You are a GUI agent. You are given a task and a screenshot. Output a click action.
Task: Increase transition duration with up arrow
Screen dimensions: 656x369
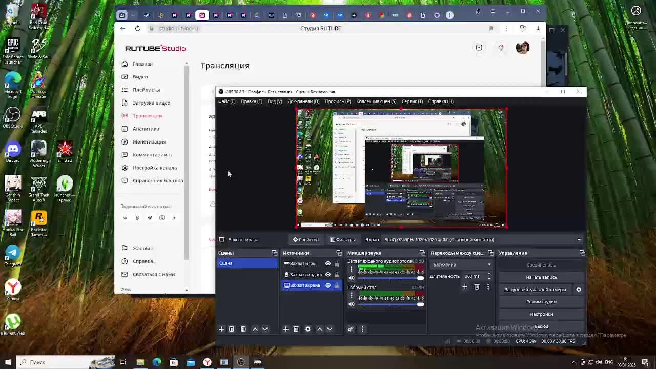pos(489,274)
